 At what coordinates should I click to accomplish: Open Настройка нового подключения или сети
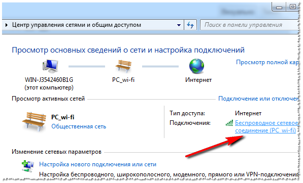97,164
